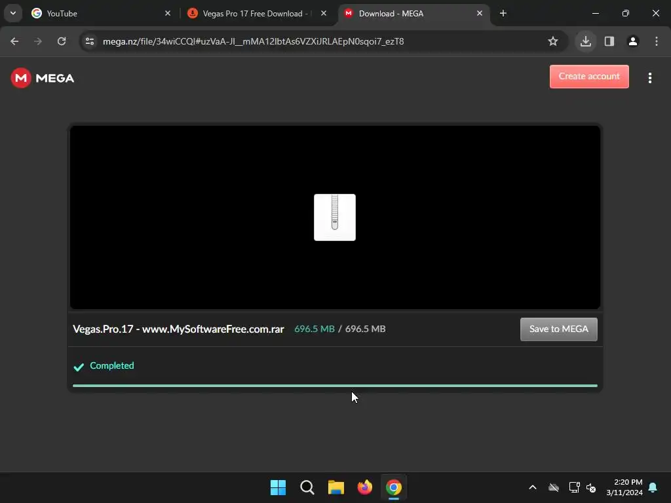Click the MEGA logo

(43, 78)
